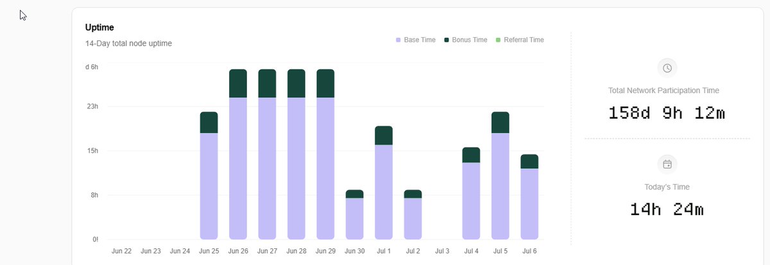Click the Total Network Participation Time label
The height and width of the screenshot is (265, 770).
[x=663, y=90]
